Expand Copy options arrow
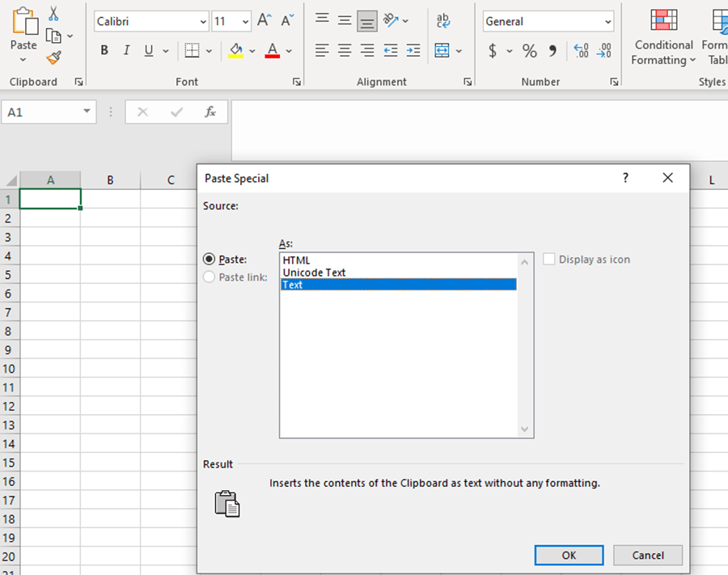The image size is (728, 575). pos(70,36)
